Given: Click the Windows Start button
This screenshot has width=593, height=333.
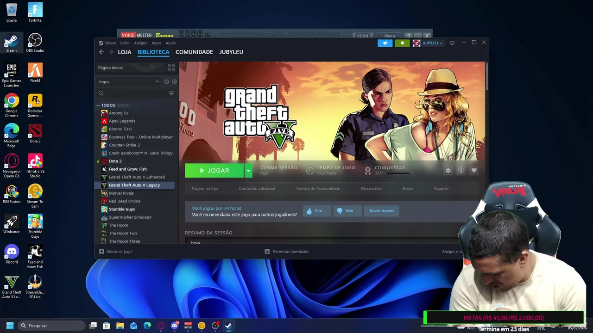Looking at the screenshot, I should click(x=10, y=326).
